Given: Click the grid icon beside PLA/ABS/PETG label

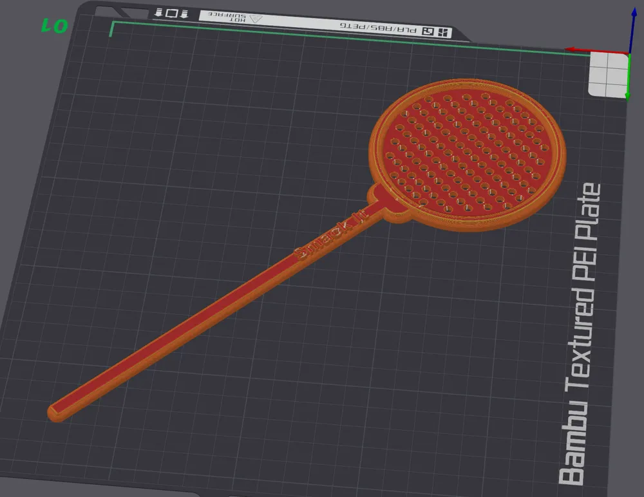Looking at the screenshot, I should click(x=443, y=31).
